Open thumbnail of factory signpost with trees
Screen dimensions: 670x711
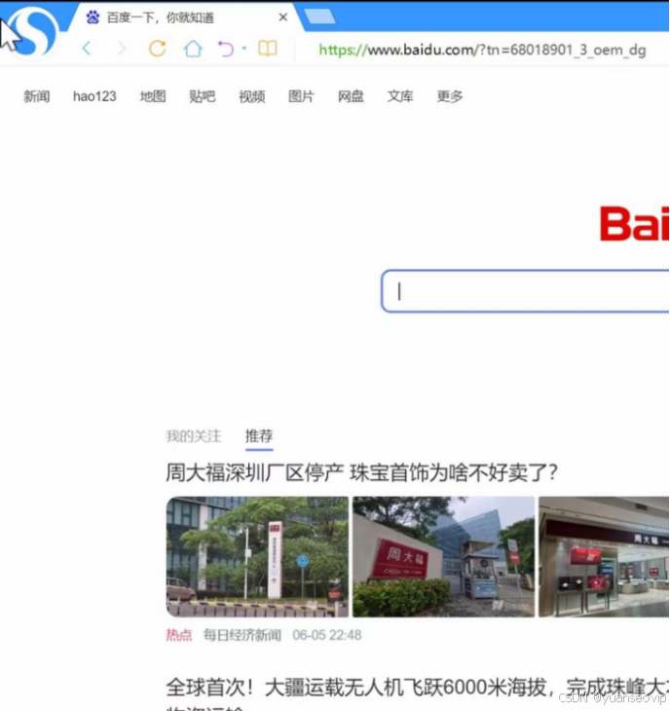tap(257, 557)
